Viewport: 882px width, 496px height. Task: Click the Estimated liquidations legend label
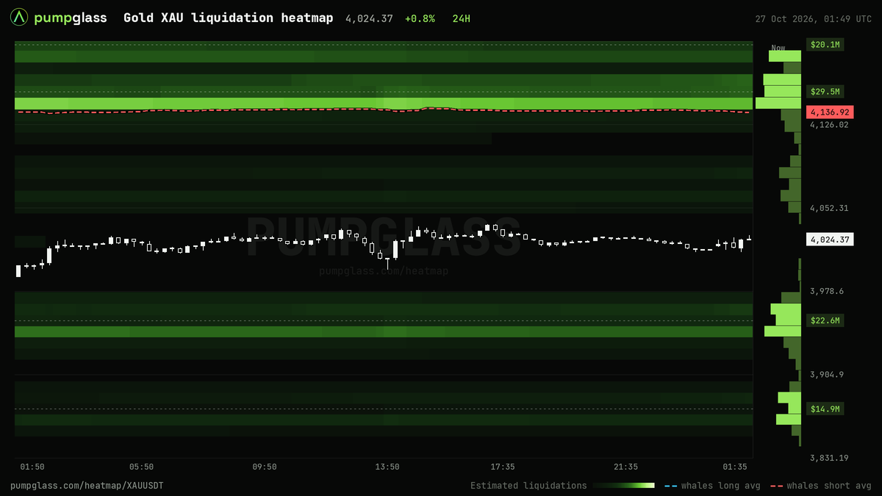coord(528,486)
